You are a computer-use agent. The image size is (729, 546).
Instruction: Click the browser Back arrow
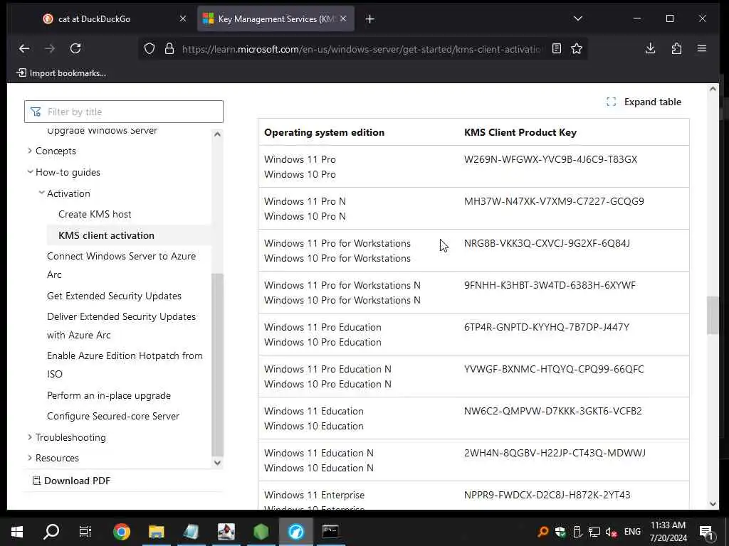(24, 48)
